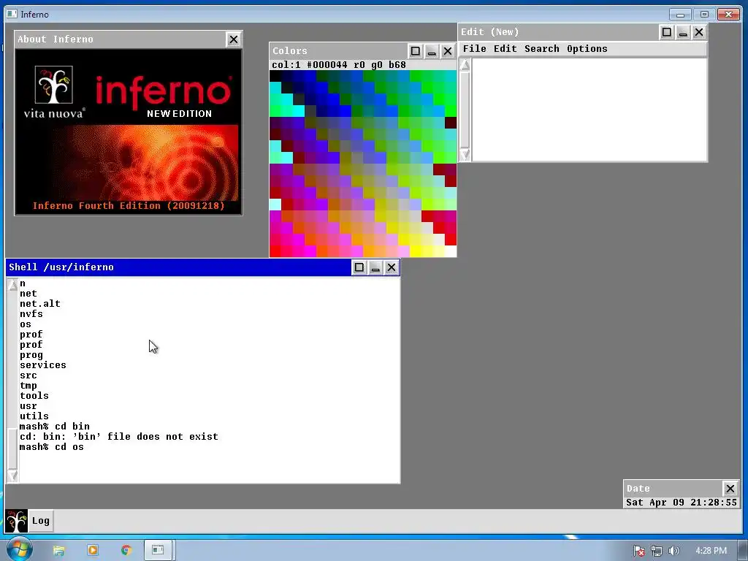Open the File menu in Edit window
The width and height of the screenshot is (748, 561).
coord(474,49)
